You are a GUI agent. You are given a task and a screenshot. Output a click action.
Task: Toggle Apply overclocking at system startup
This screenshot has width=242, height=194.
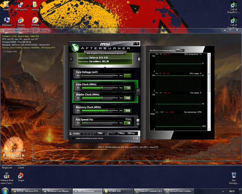click(73, 138)
